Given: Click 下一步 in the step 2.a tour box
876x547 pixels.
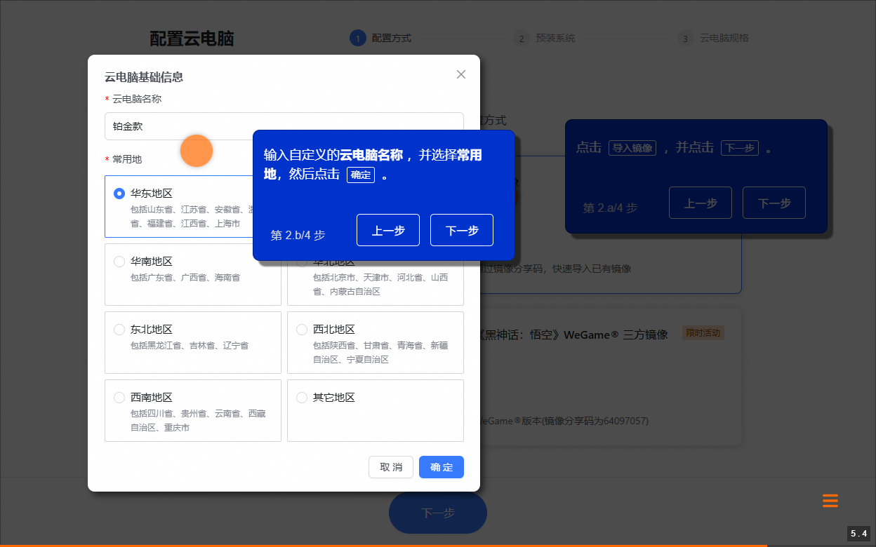Looking at the screenshot, I should click(x=774, y=202).
